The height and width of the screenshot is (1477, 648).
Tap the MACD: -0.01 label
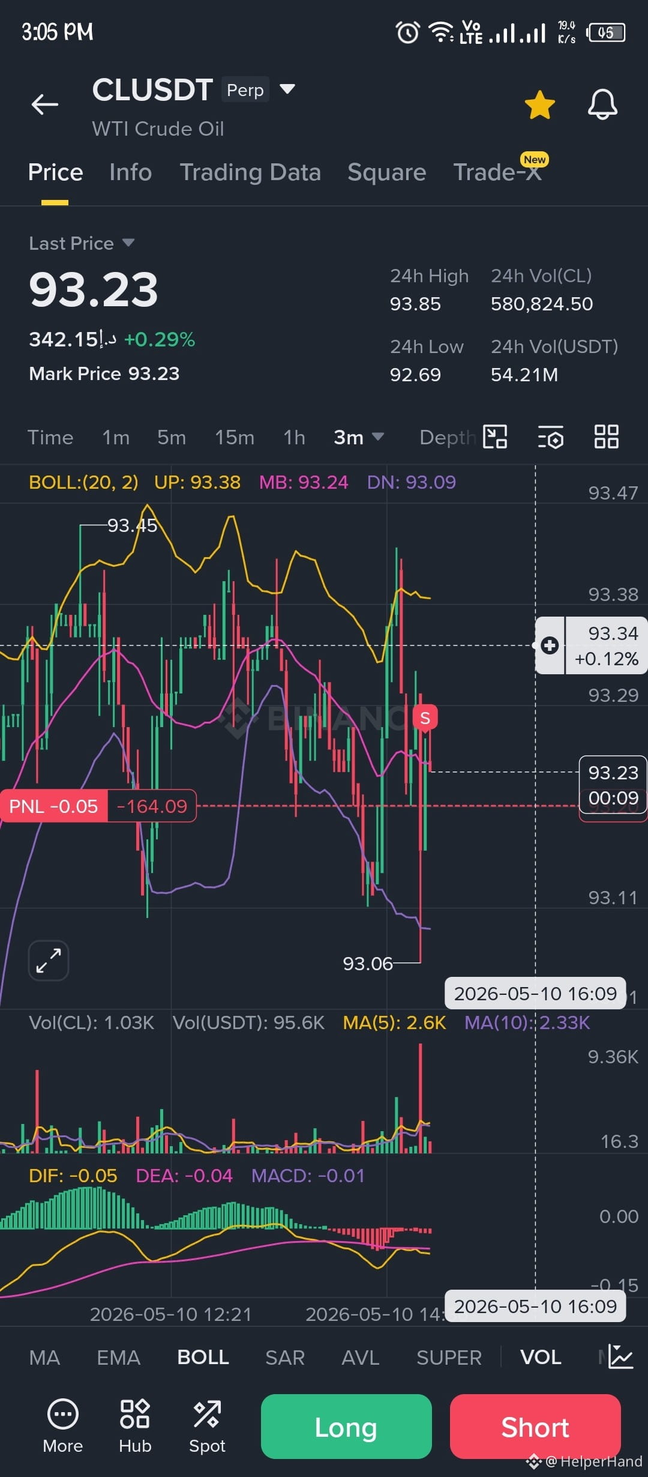coord(308,1176)
